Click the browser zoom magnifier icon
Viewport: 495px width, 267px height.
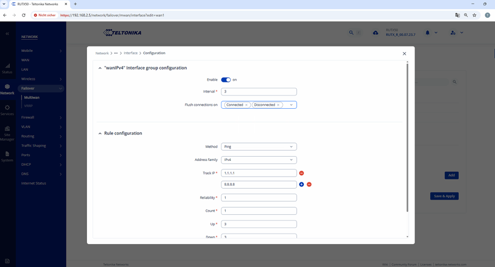pyautogui.click(x=466, y=15)
